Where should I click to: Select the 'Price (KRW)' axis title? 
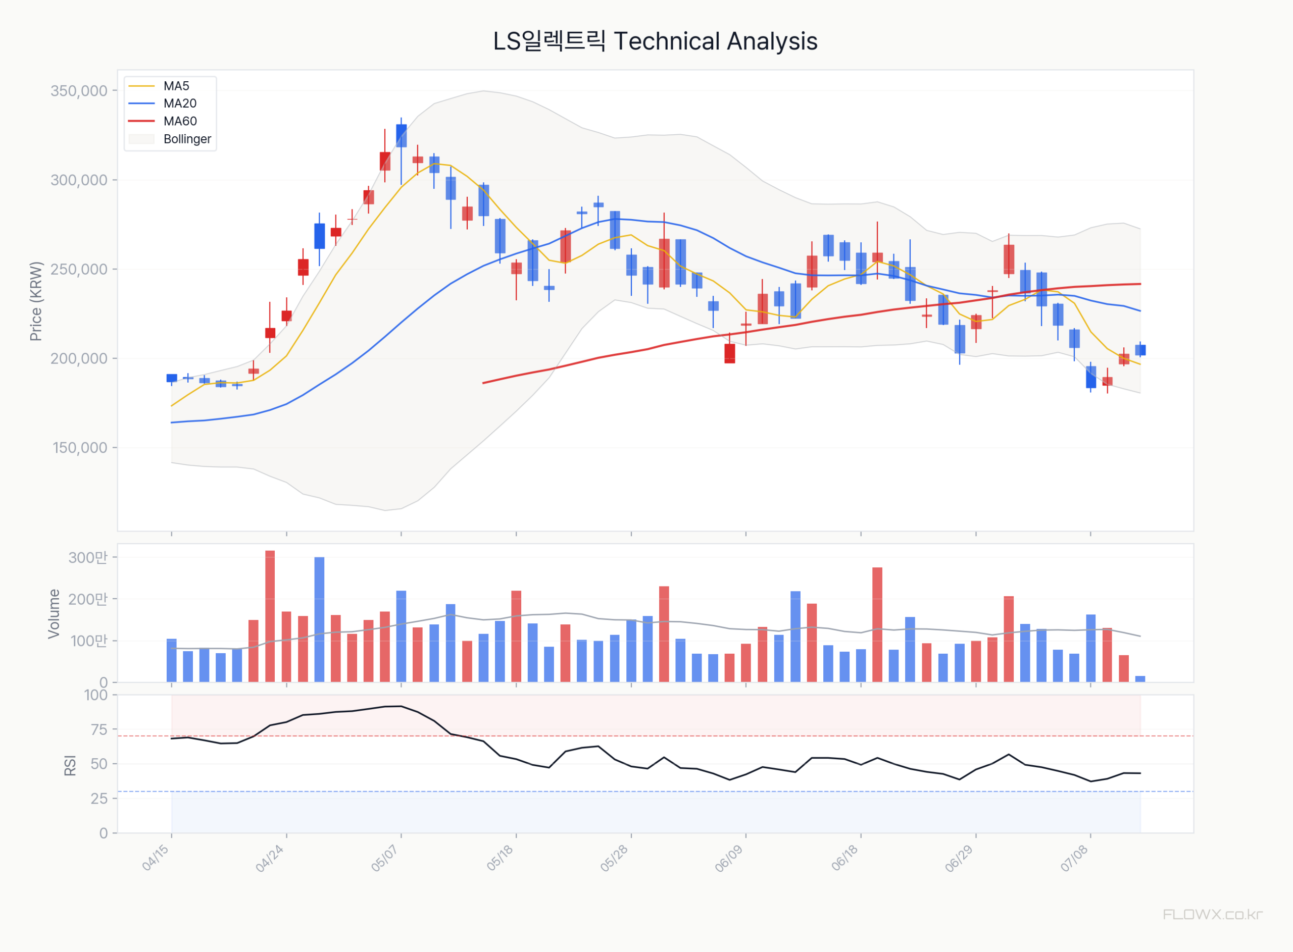[36, 301]
